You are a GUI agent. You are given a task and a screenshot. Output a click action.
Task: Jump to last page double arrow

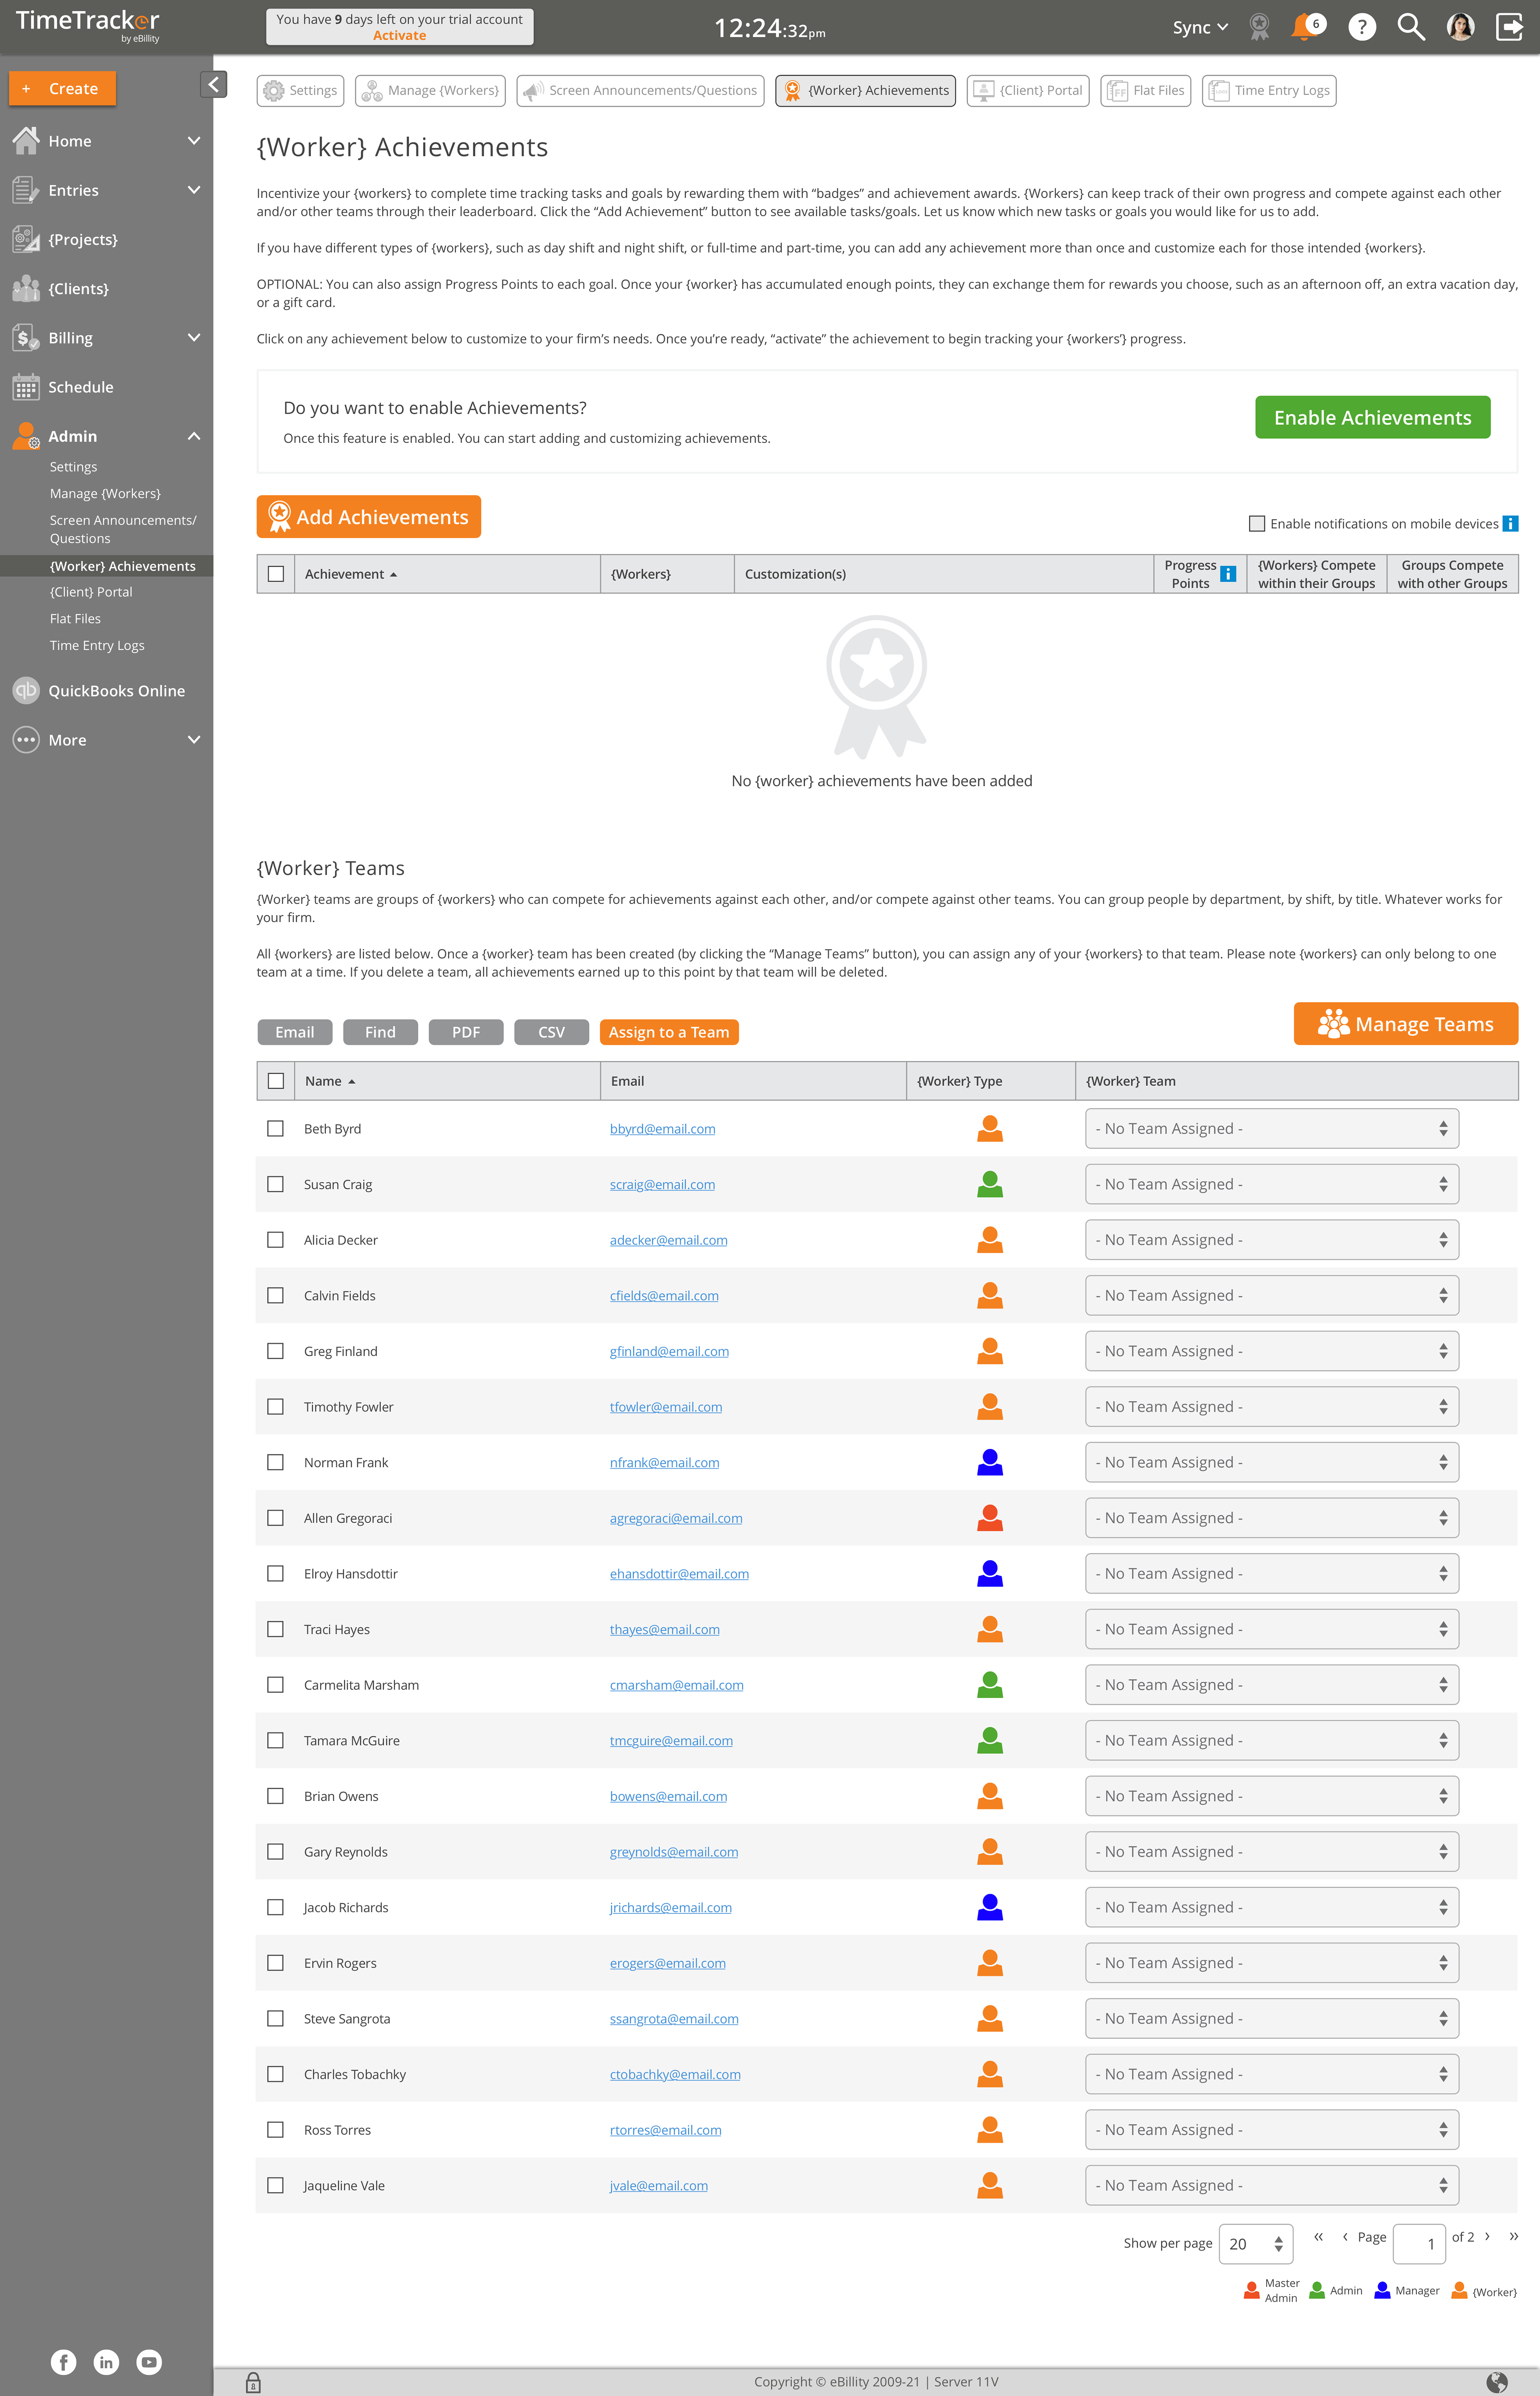pyautogui.click(x=1513, y=2236)
